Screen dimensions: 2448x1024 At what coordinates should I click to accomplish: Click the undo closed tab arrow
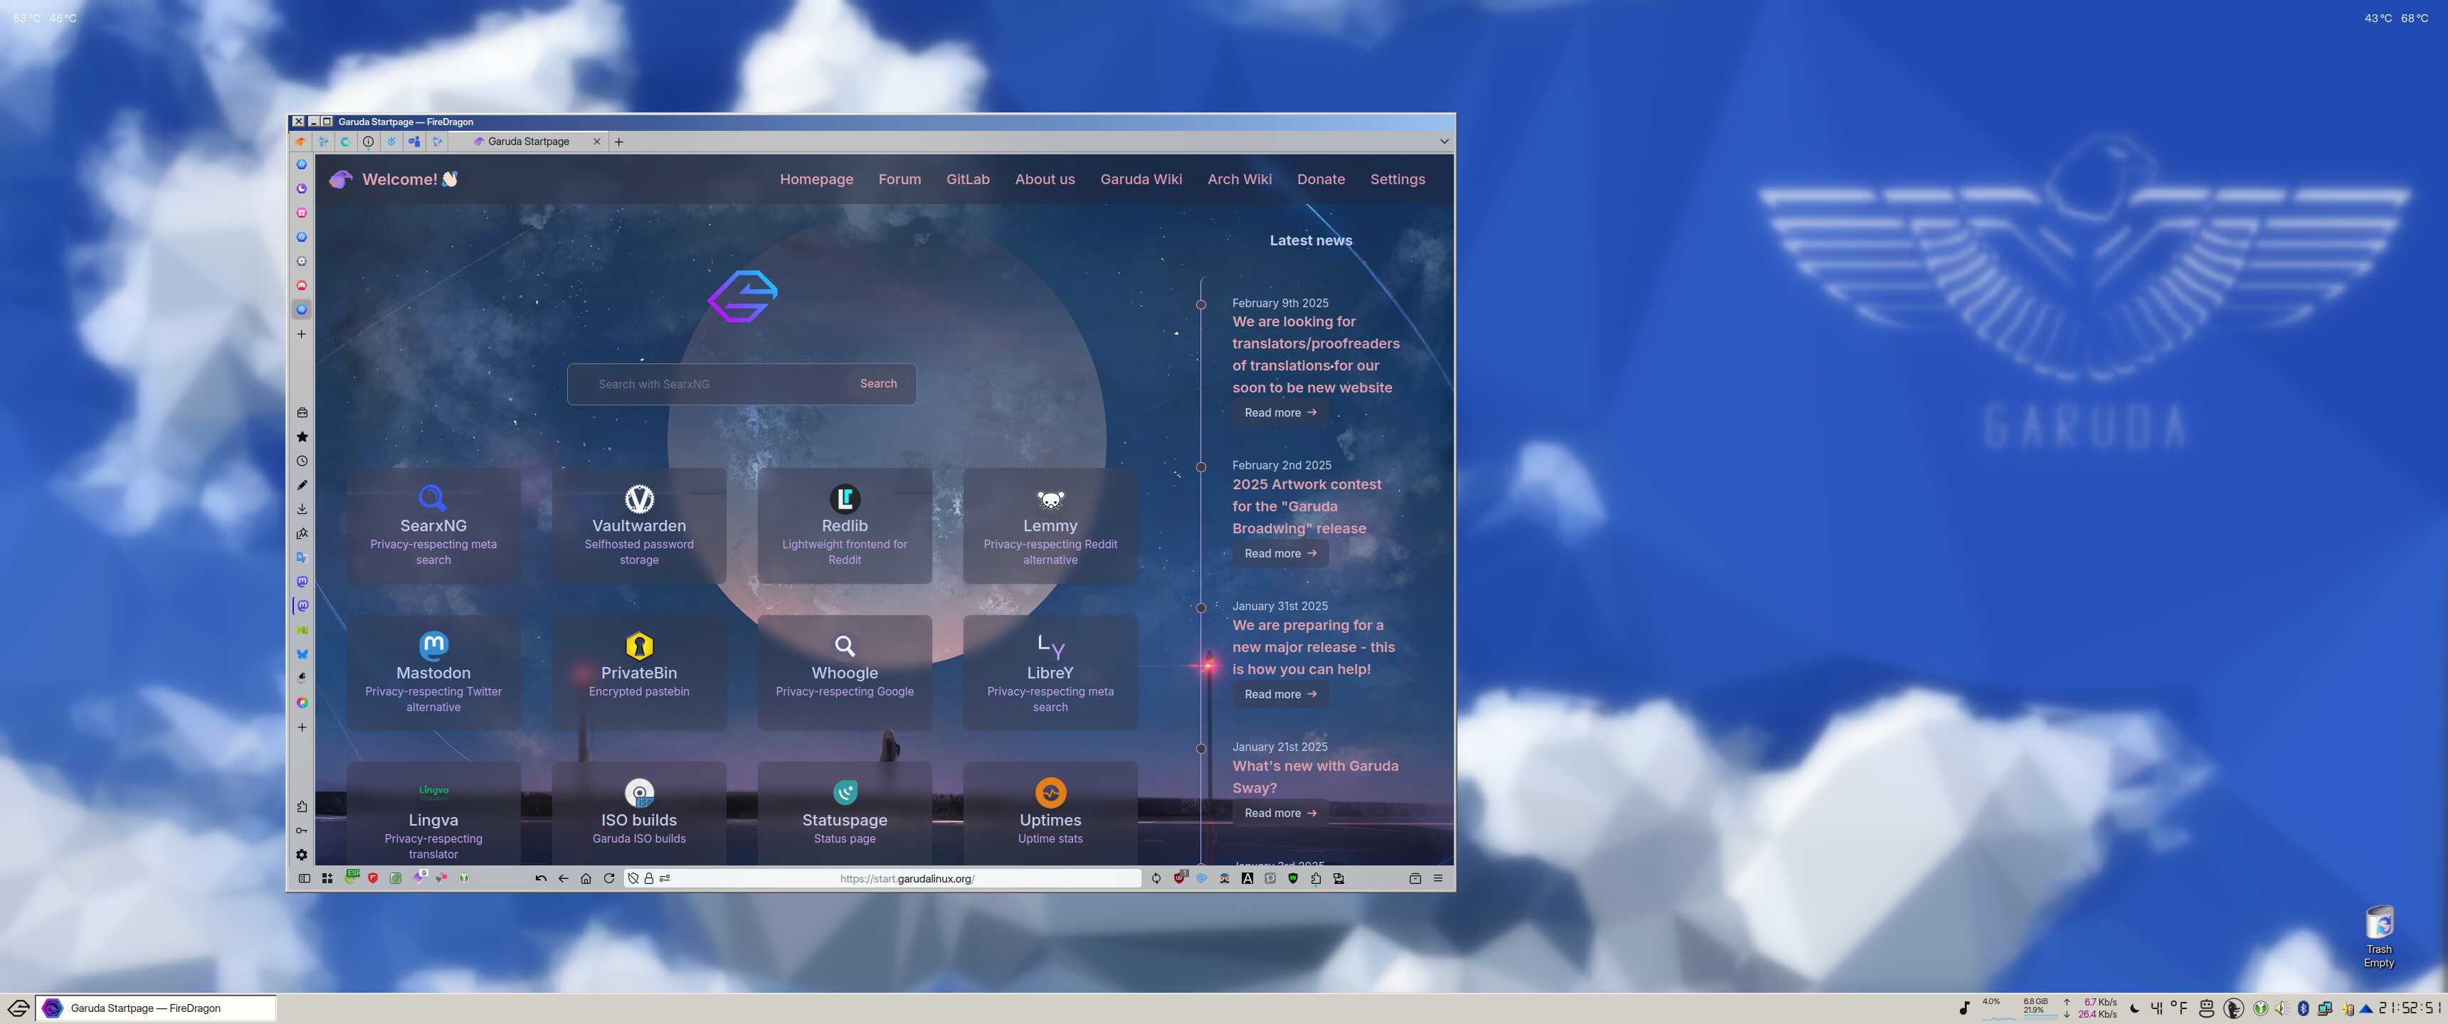541,879
